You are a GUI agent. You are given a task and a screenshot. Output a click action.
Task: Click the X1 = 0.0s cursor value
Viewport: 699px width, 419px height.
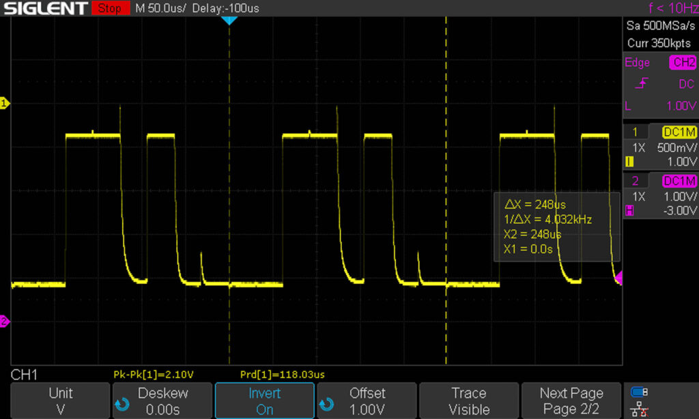pyautogui.click(x=528, y=249)
